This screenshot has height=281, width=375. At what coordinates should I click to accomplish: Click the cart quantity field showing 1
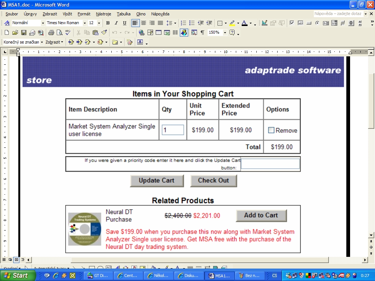[x=173, y=130]
